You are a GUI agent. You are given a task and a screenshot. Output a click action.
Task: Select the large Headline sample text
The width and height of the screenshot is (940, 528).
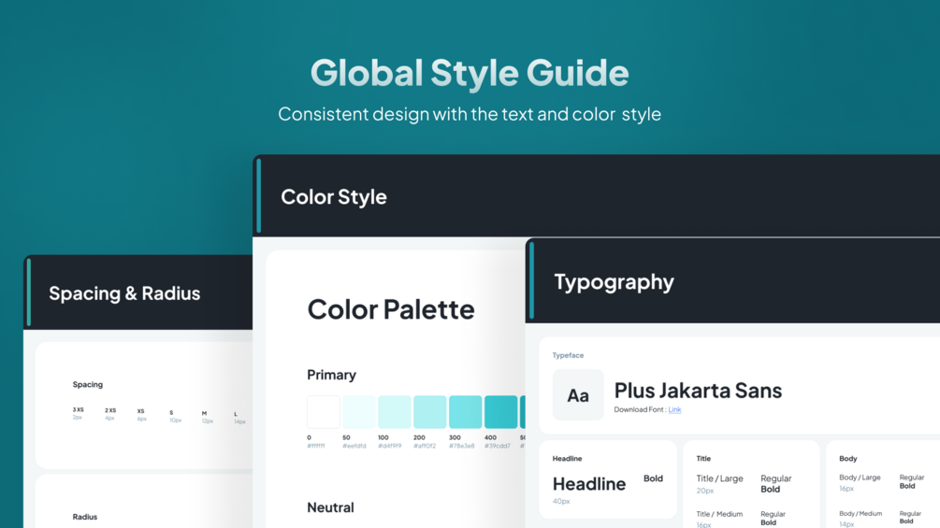point(588,484)
